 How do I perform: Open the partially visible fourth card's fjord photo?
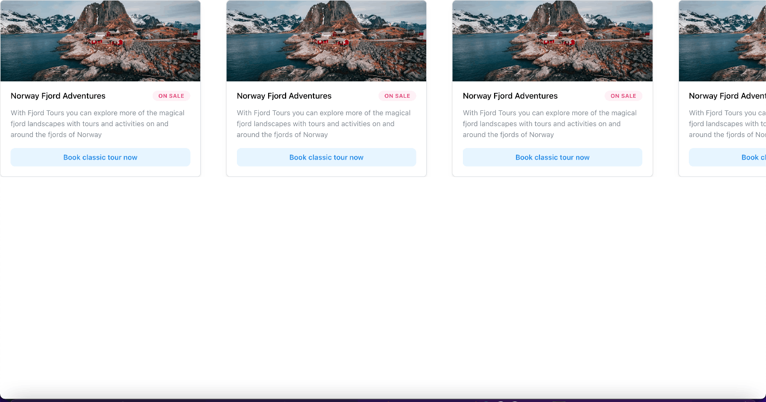[722, 41]
